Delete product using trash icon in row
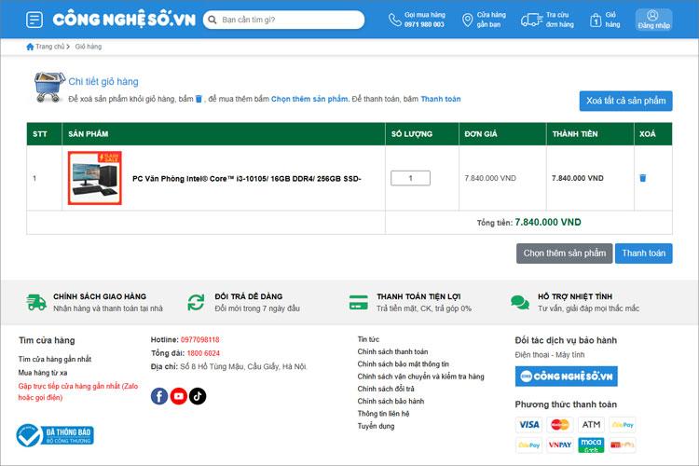Viewport: 699px width, 466px height. pos(642,178)
